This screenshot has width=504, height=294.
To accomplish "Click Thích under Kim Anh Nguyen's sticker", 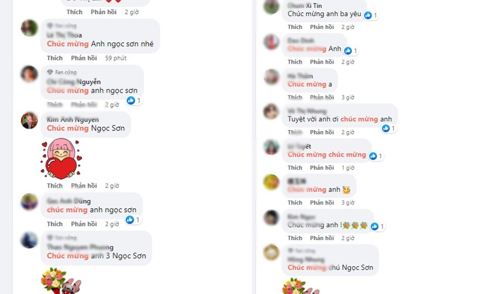I will point(55,186).
